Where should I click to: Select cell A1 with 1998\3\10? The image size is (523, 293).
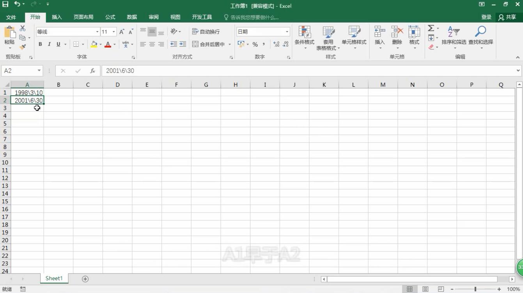click(x=27, y=93)
